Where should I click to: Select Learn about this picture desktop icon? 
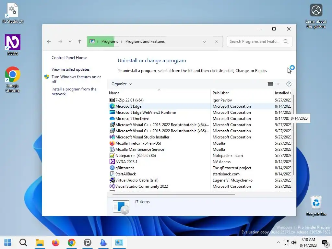[316, 16]
